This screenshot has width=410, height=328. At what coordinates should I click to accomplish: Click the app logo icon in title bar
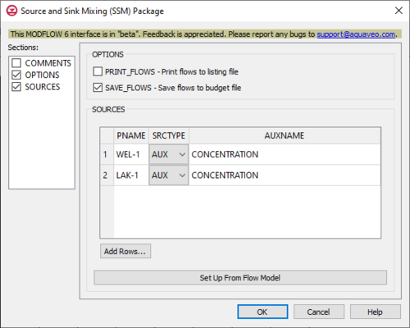[x=11, y=11]
